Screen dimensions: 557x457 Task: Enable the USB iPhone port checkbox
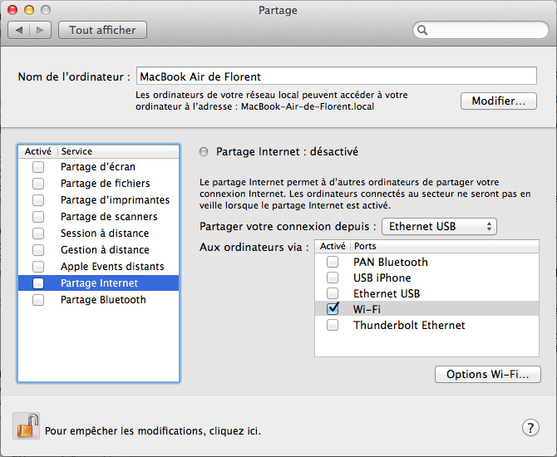point(333,278)
